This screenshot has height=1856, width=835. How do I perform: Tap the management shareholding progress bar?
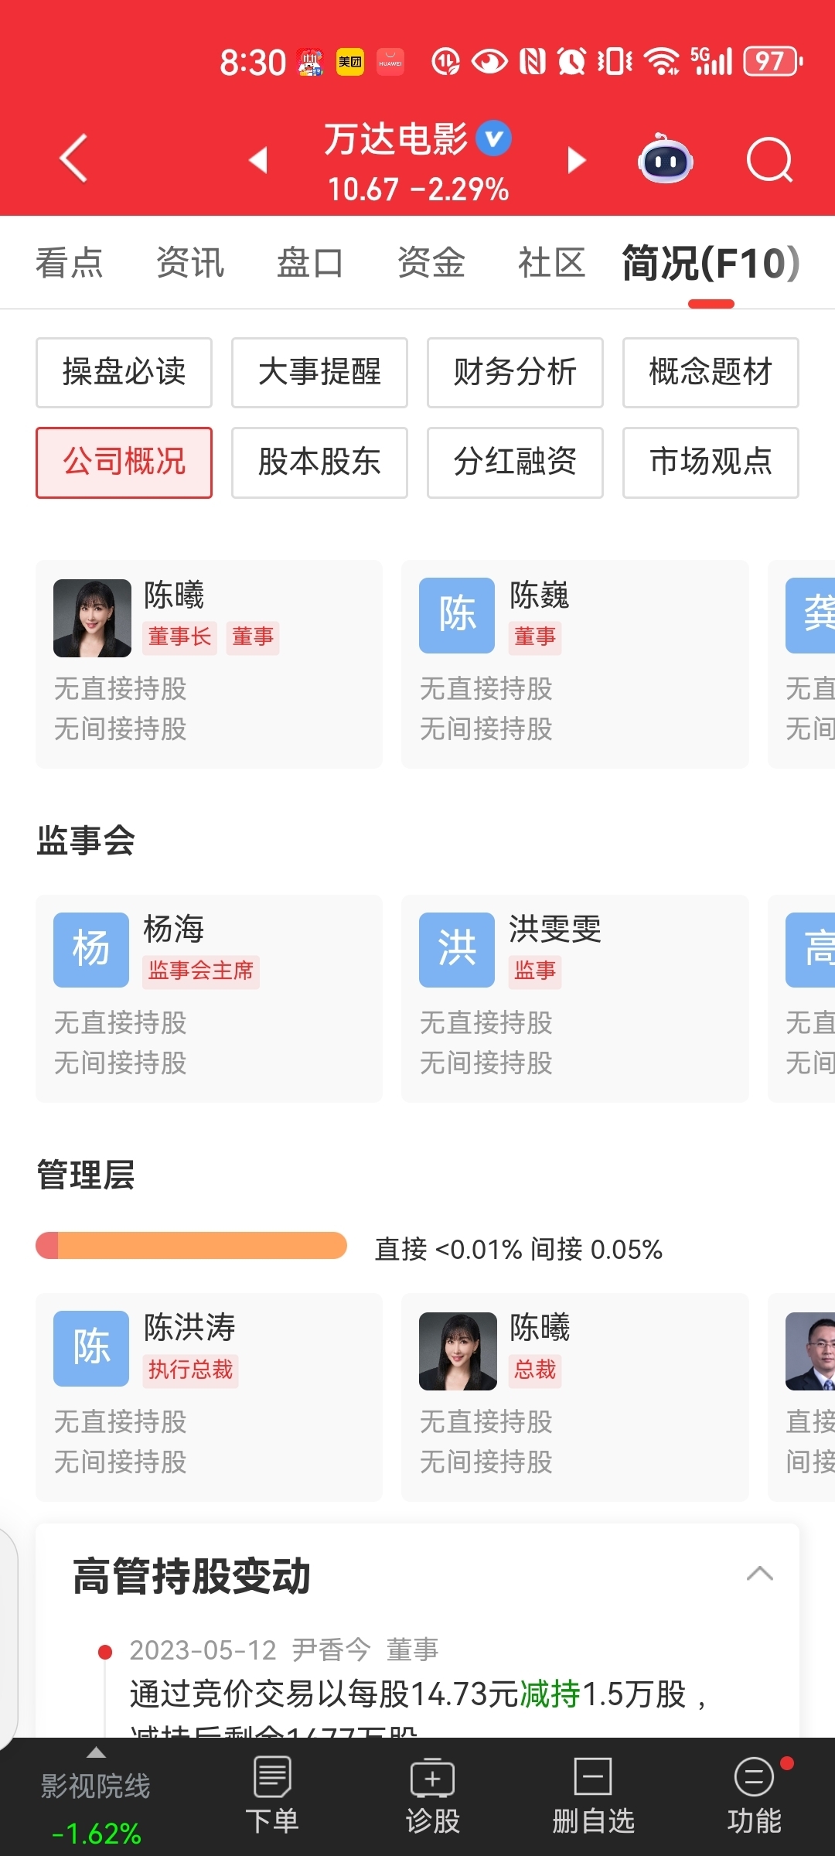pos(192,1246)
